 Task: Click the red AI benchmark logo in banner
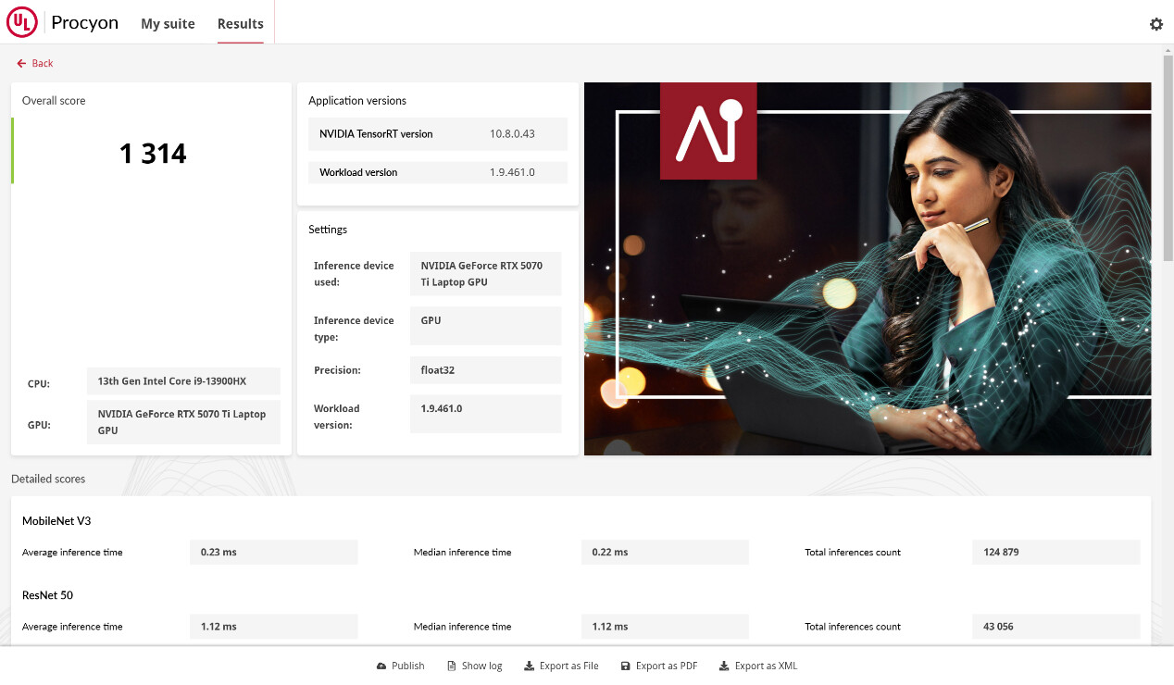tap(708, 131)
